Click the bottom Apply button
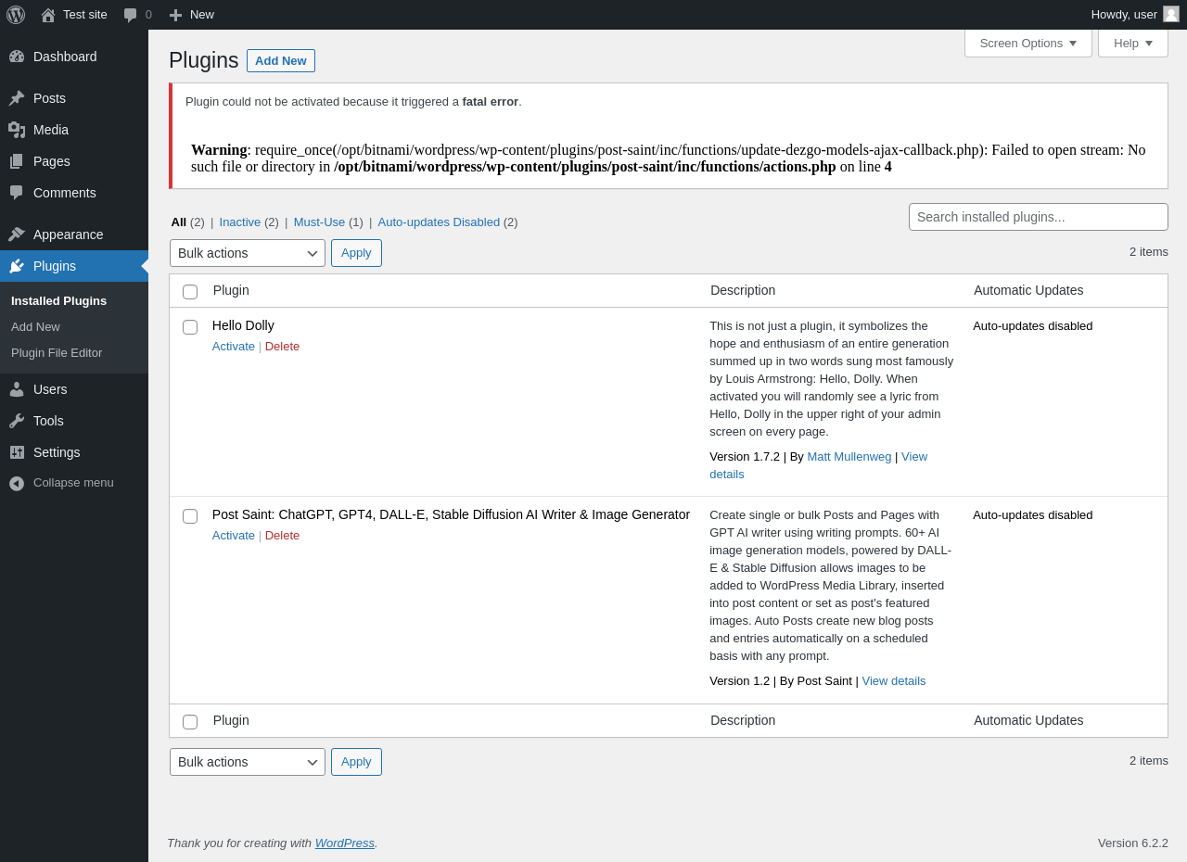Viewport: 1187px width, 862px height. pos(356,762)
